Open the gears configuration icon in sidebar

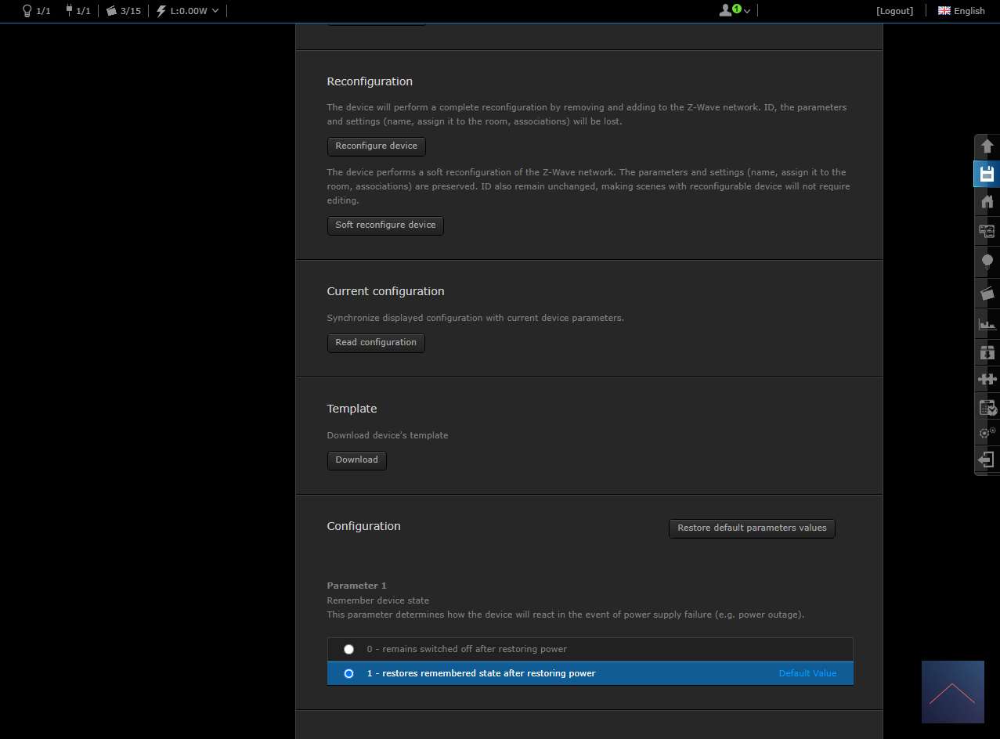[987, 432]
